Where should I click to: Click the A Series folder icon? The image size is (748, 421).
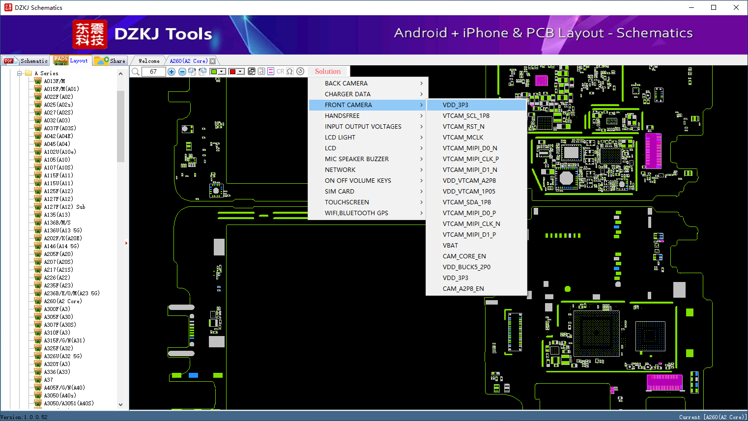[x=29, y=73]
